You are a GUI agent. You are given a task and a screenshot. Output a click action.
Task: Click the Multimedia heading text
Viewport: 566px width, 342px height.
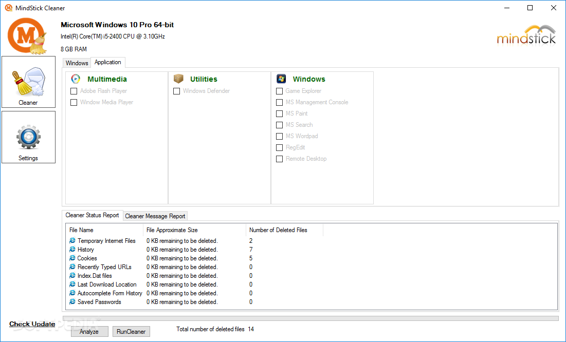[107, 79]
